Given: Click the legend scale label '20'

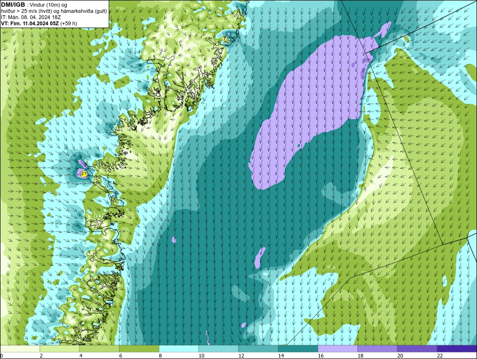Looking at the screenshot, I should pyautogui.click(x=400, y=356).
